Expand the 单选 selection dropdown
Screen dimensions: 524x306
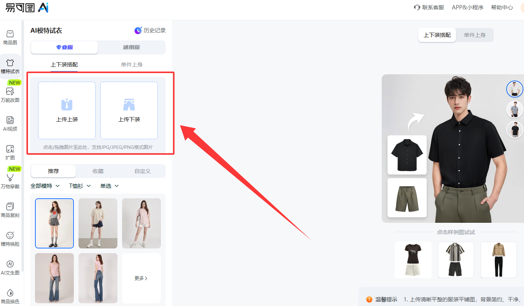tap(110, 186)
